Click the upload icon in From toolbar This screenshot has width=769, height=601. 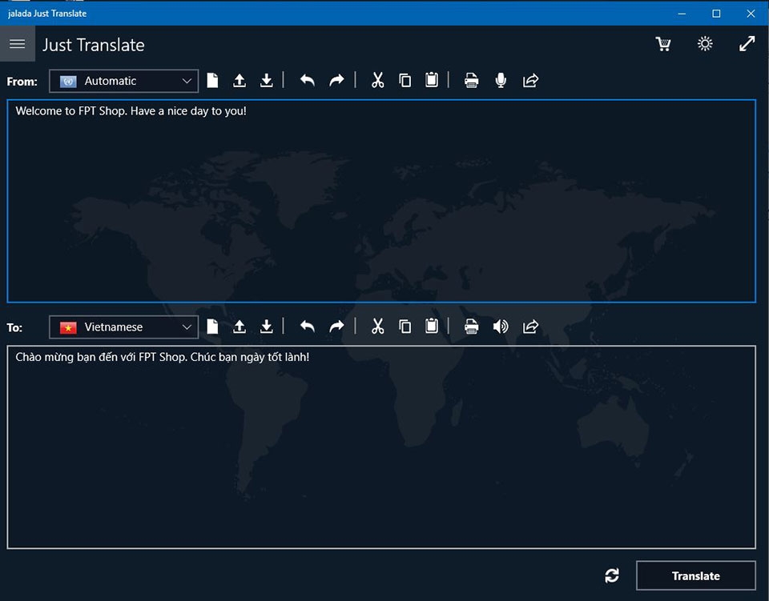click(239, 80)
